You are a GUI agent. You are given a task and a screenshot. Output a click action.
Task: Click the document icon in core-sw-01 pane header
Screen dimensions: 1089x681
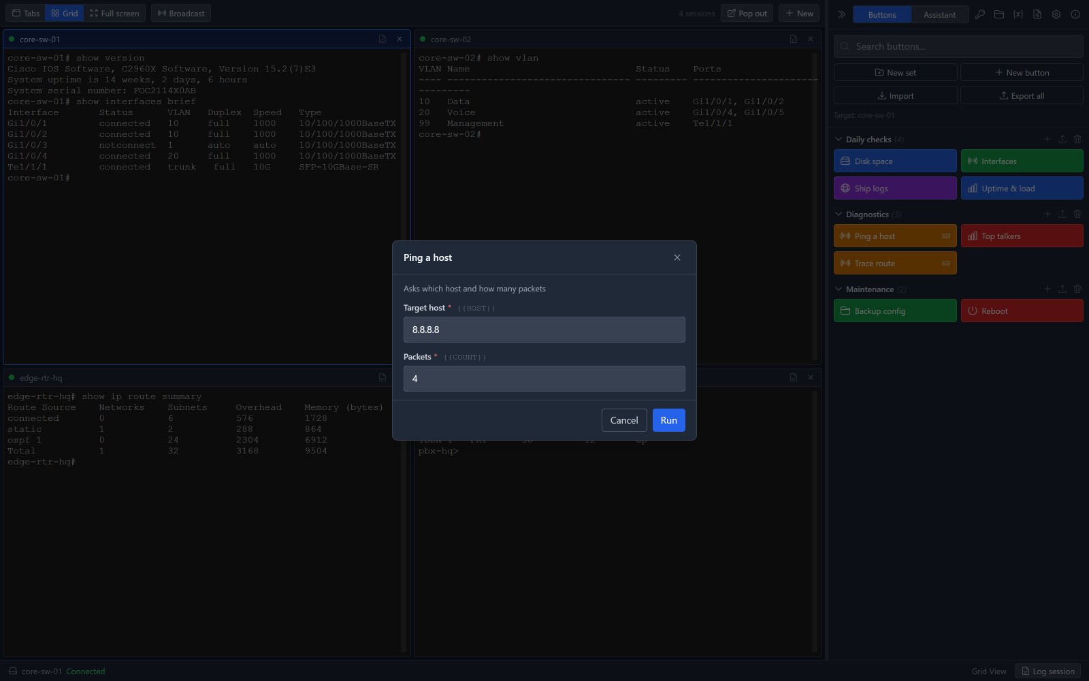click(383, 39)
